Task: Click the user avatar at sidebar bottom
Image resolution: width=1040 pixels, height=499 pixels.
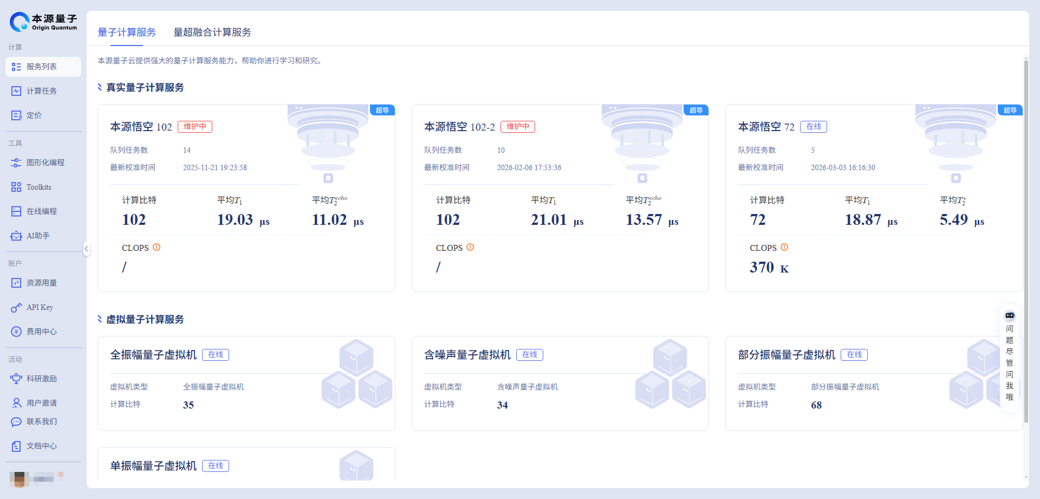Action: tap(19, 478)
